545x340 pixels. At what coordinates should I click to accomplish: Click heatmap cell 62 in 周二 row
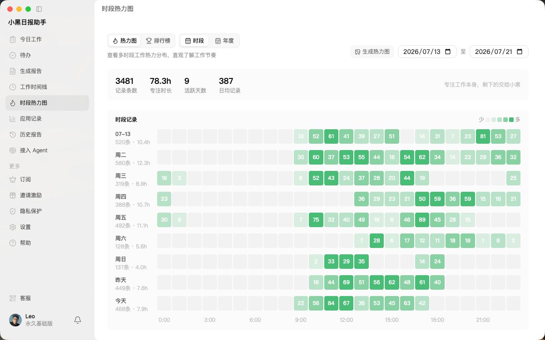(x=422, y=157)
